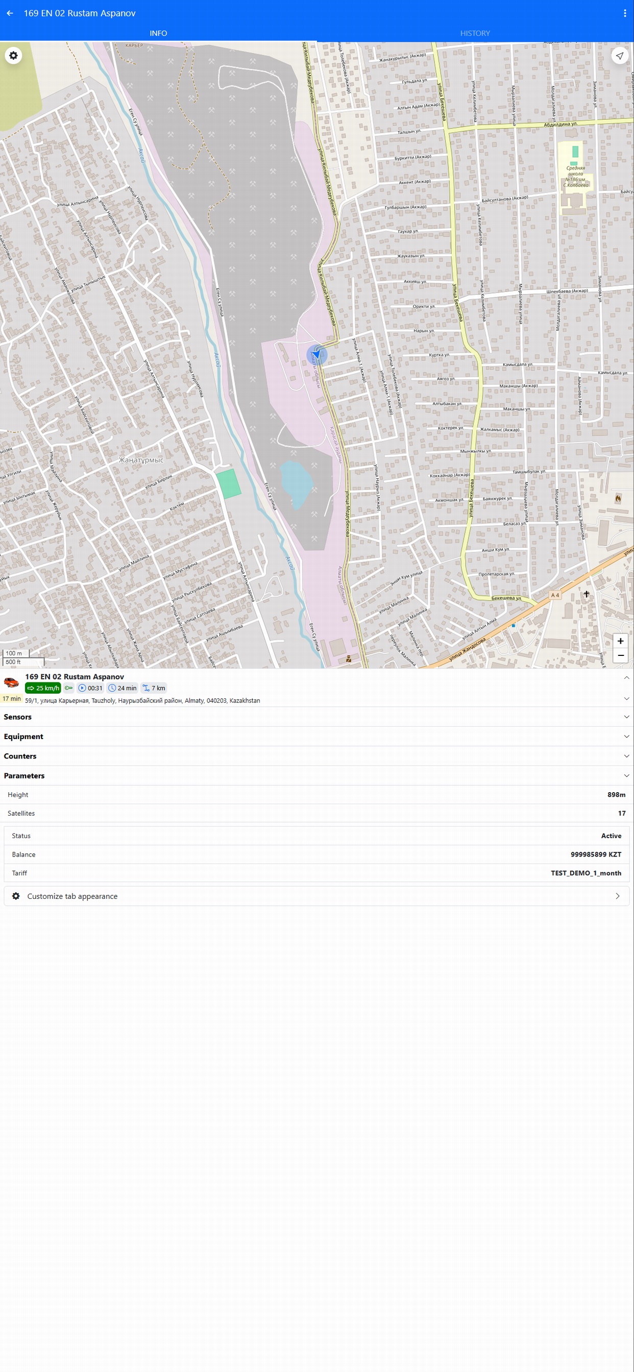634x1372 pixels.
Task: Click the Tariff value TEST_DEMO_1_month
Action: point(586,873)
